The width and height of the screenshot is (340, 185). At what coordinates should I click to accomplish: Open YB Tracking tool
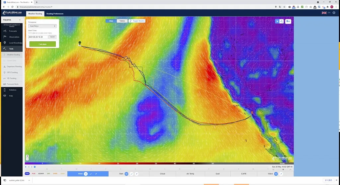12,78
